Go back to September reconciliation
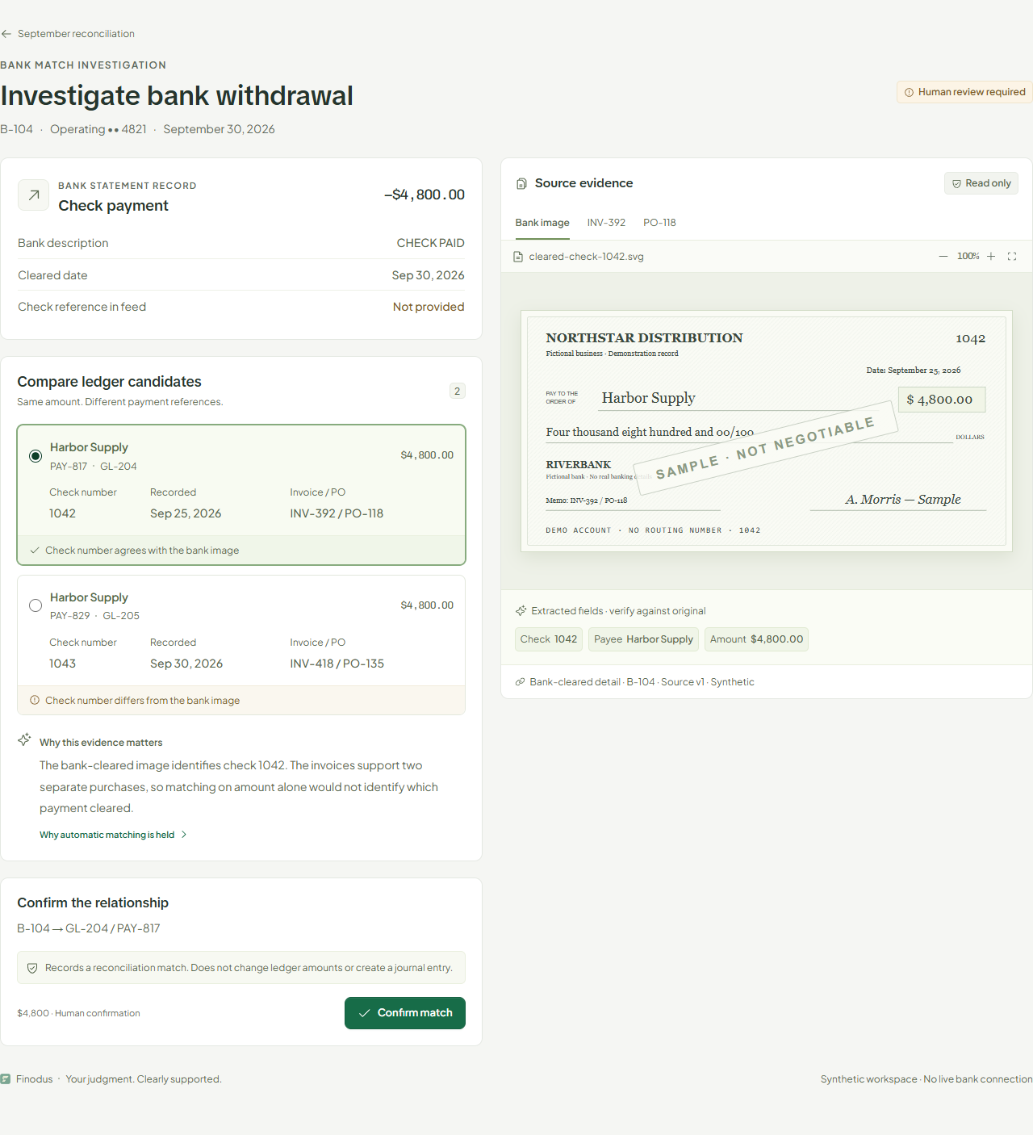1033x1135 pixels. tap(68, 34)
